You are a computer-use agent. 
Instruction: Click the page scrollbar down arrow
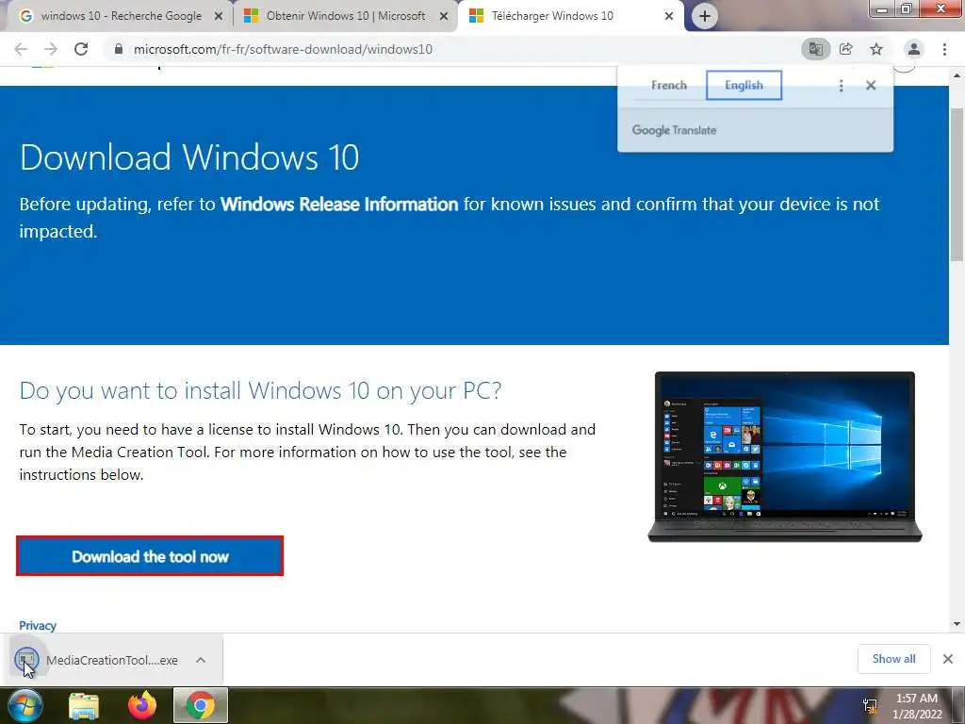tap(957, 624)
